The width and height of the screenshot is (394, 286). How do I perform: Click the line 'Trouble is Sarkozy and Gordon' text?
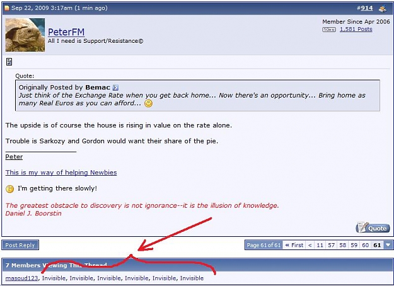[x=112, y=141]
